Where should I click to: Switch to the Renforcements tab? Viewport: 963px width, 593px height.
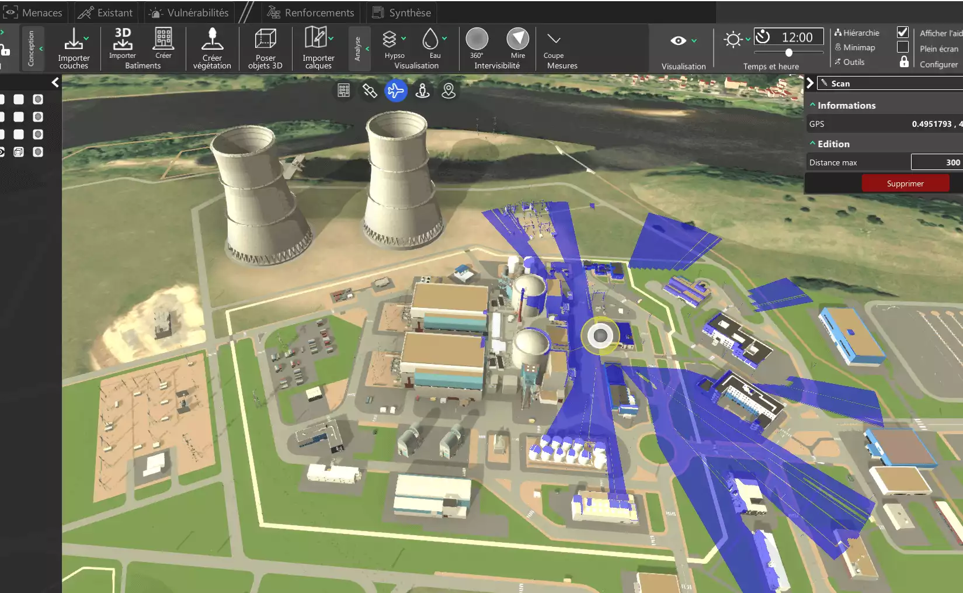point(311,12)
